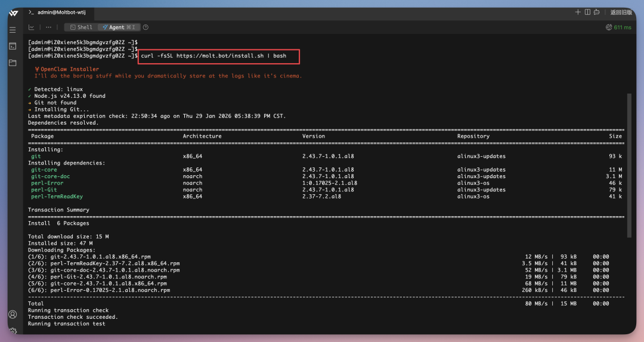644x342 pixels.
Task: Click the git package name in the table
Action: tap(36, 156)
